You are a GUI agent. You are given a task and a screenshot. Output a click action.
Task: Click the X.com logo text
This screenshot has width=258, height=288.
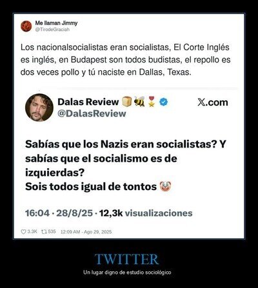coord(213,102)
